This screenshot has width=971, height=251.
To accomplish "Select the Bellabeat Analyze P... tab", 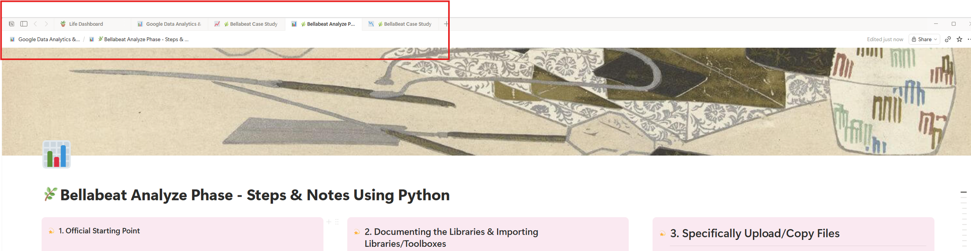I will pos(324,24).
